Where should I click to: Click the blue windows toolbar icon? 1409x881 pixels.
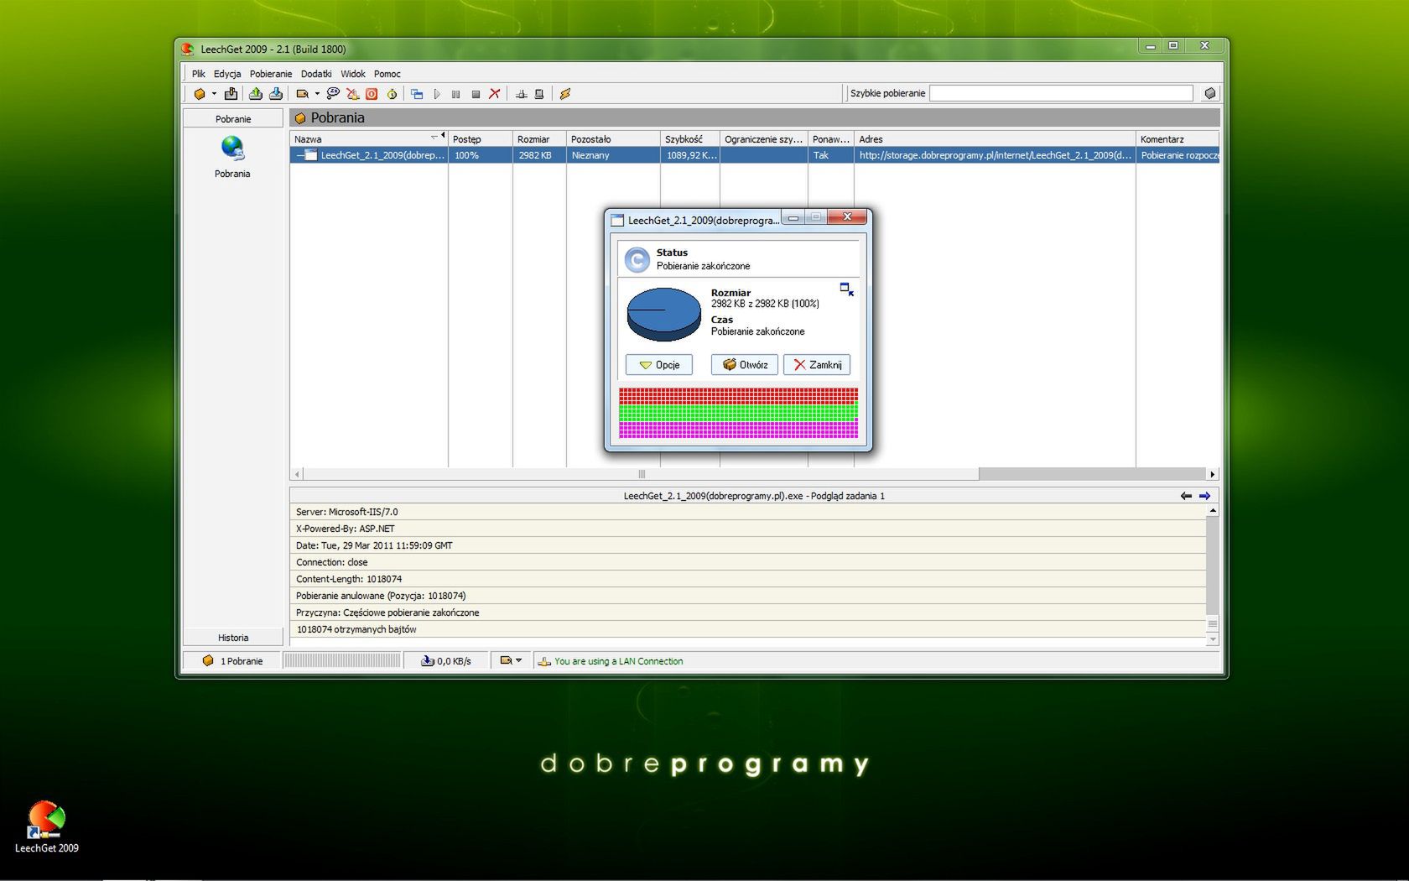coord(417,94)
